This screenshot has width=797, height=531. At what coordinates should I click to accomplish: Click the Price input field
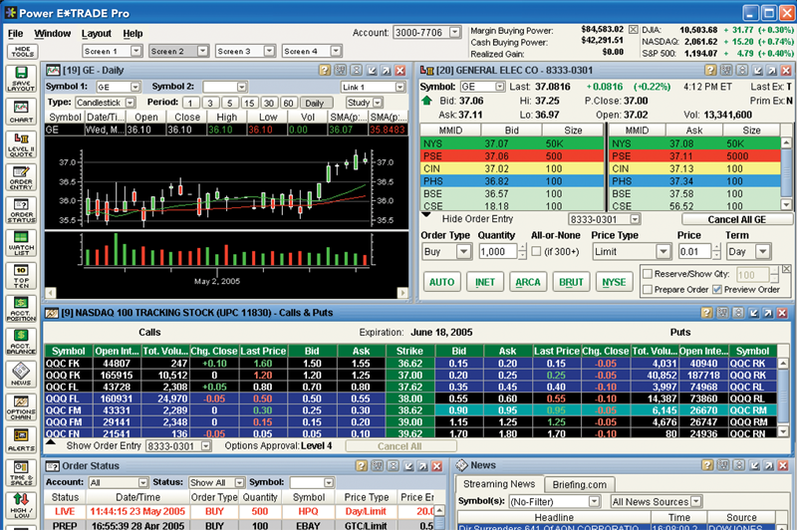(x=694, y=251)
